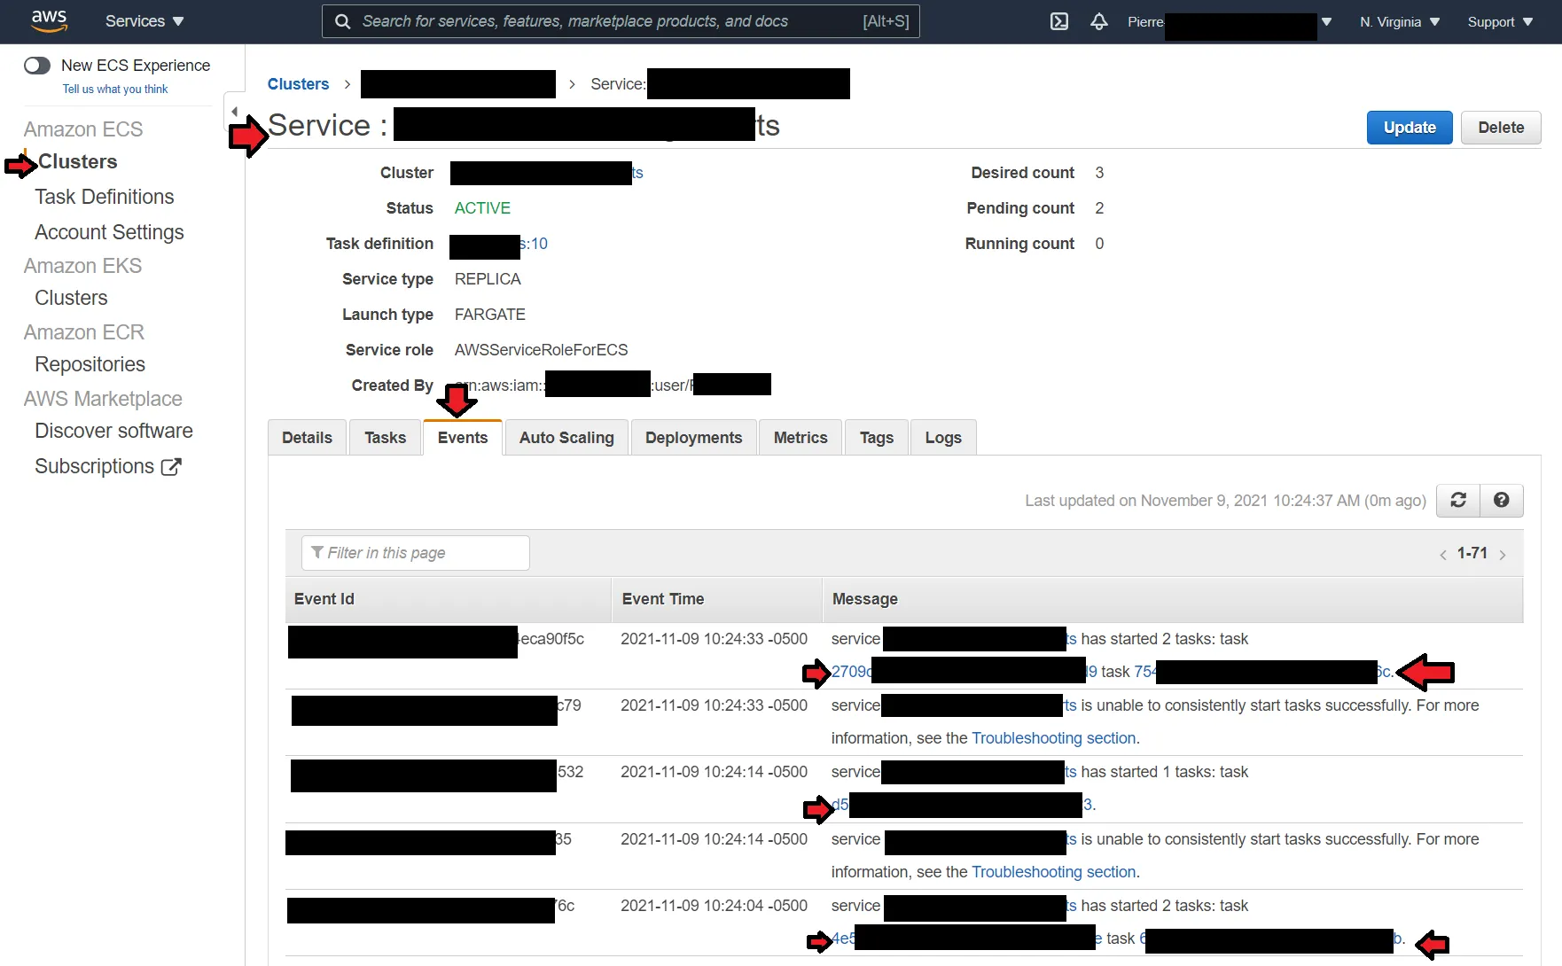The image size is (1562, 966).
Task: Switch to the Tasks tab
Action: coord(385,438)
